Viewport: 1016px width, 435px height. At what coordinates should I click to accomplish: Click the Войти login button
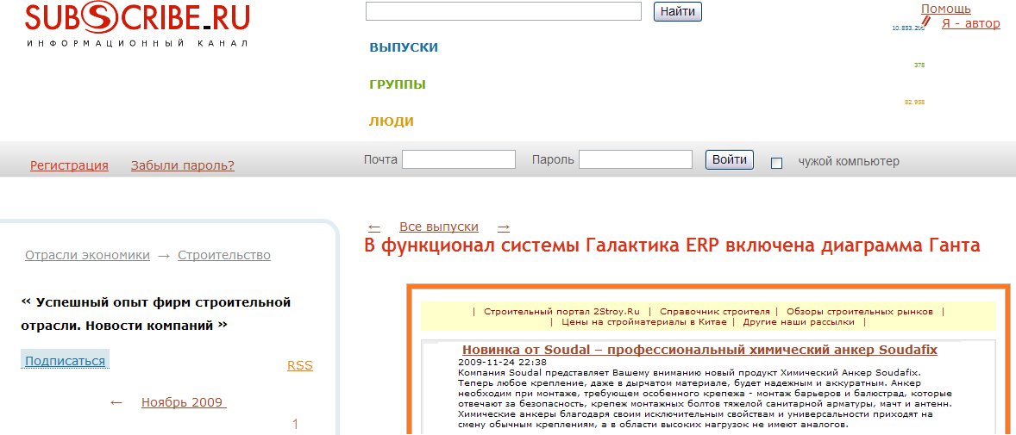point(730,159)
